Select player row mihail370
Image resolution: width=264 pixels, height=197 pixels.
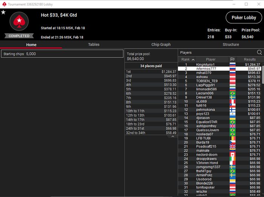[219, 73]
